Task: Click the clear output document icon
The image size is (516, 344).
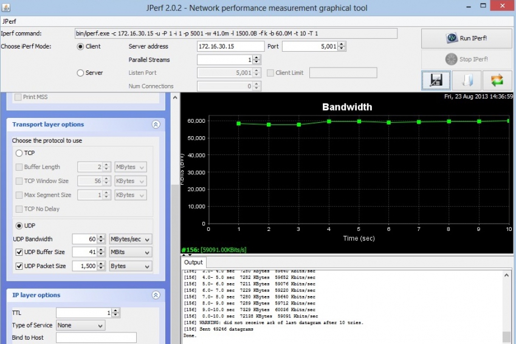Action: click(467, 80)
